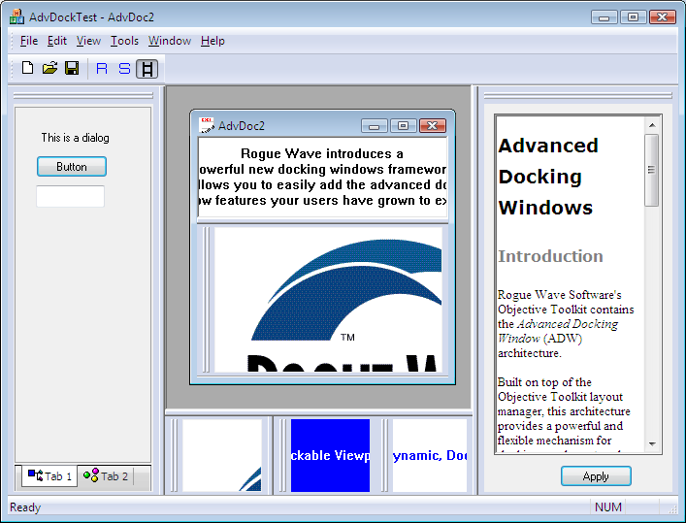Open the Edit menu

point(57,41)
